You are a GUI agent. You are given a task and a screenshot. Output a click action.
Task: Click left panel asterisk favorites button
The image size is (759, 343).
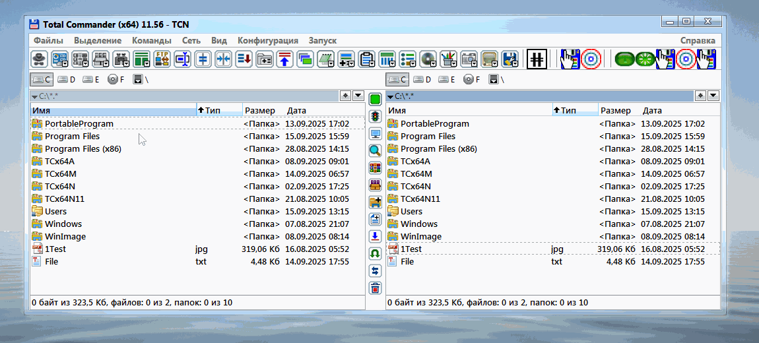coord(346,96)
